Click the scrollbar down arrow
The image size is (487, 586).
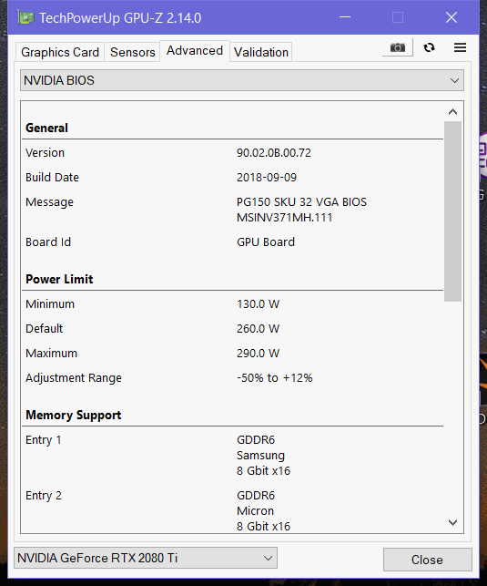(452, 522)
